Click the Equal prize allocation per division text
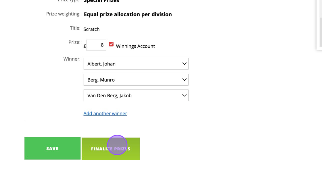Image resolution: width=322 pixels, height=180 pixels. click(128, 14)
